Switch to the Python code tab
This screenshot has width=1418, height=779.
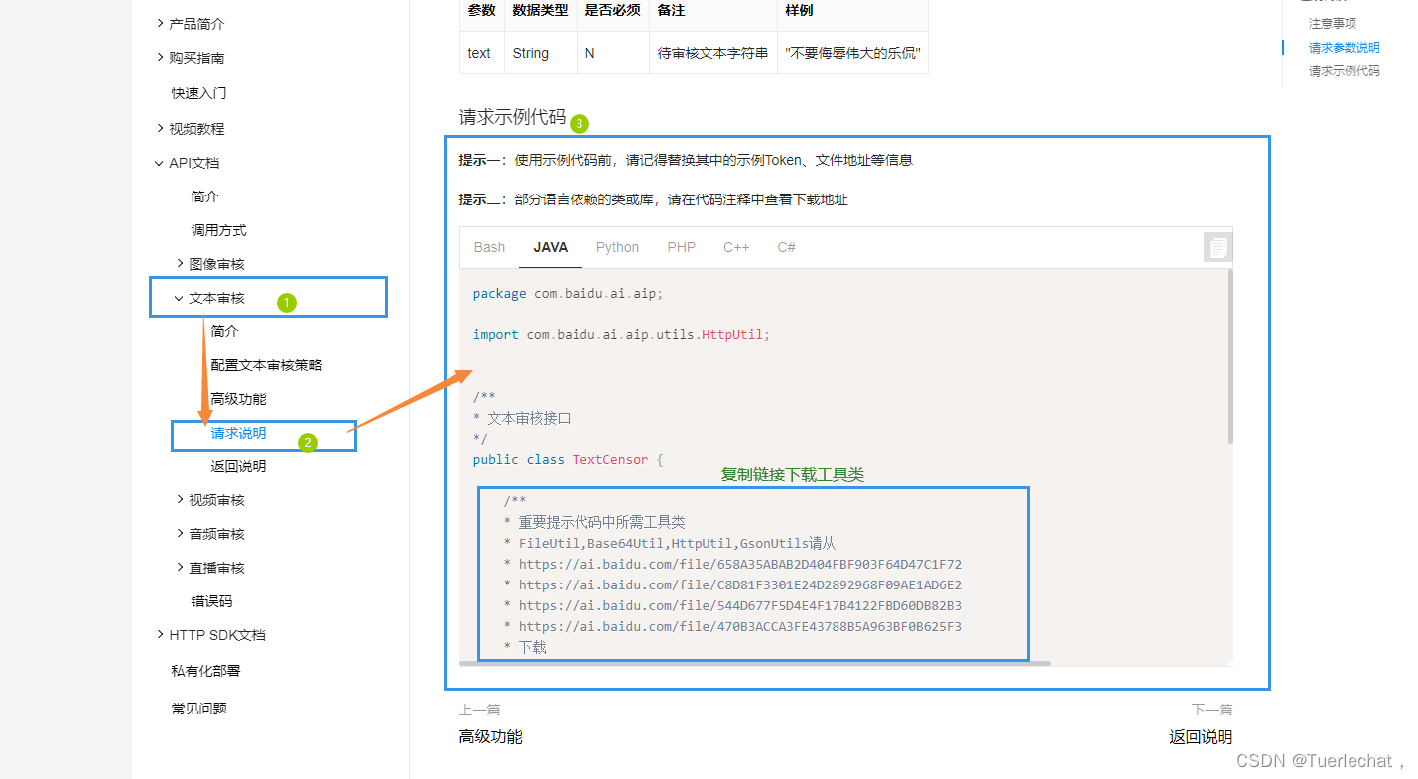tap(617, 247)
